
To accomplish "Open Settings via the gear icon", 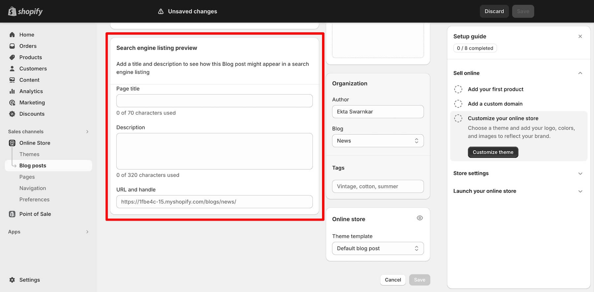I will pos(12,280).
